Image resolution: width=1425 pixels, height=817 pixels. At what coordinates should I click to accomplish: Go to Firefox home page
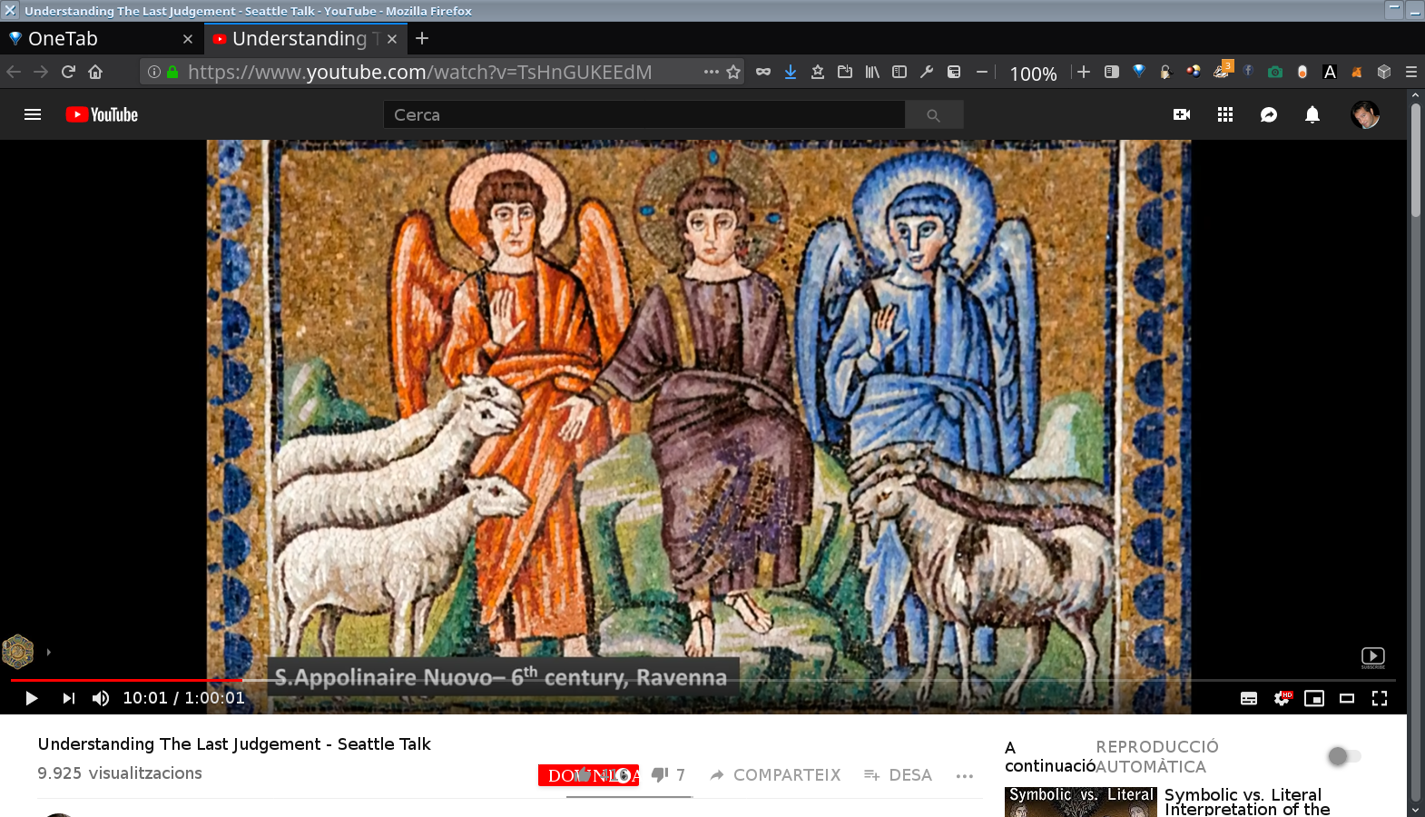pos(95,72)
